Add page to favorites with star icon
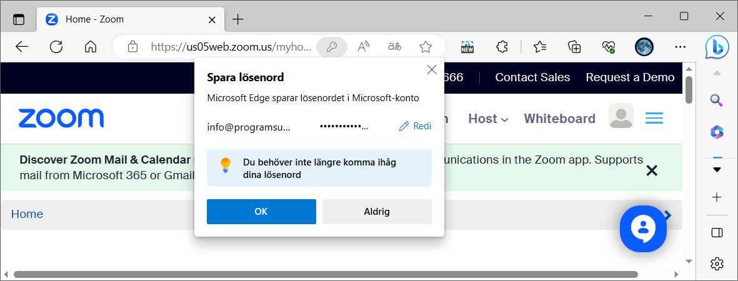 tap(426, 47)
